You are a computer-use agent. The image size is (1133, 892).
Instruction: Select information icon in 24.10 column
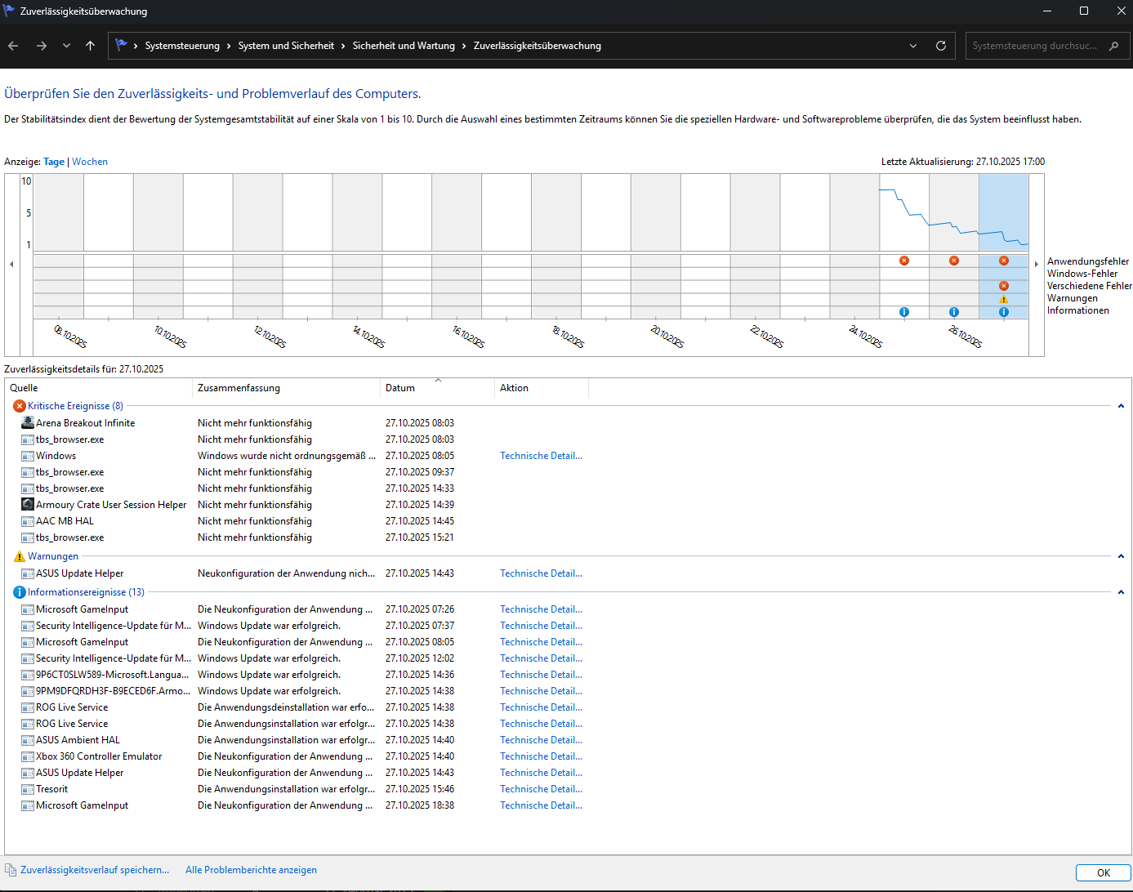coord(904,312)
